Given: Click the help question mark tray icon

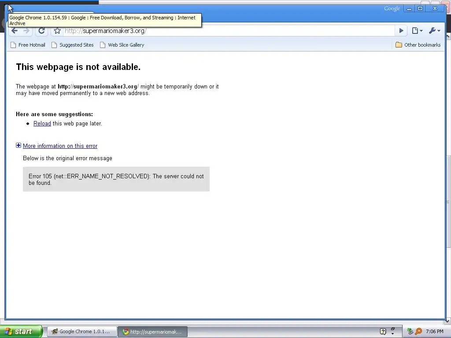Looking at the screenshot, I should pyautogui.click(x=383, y=331).
